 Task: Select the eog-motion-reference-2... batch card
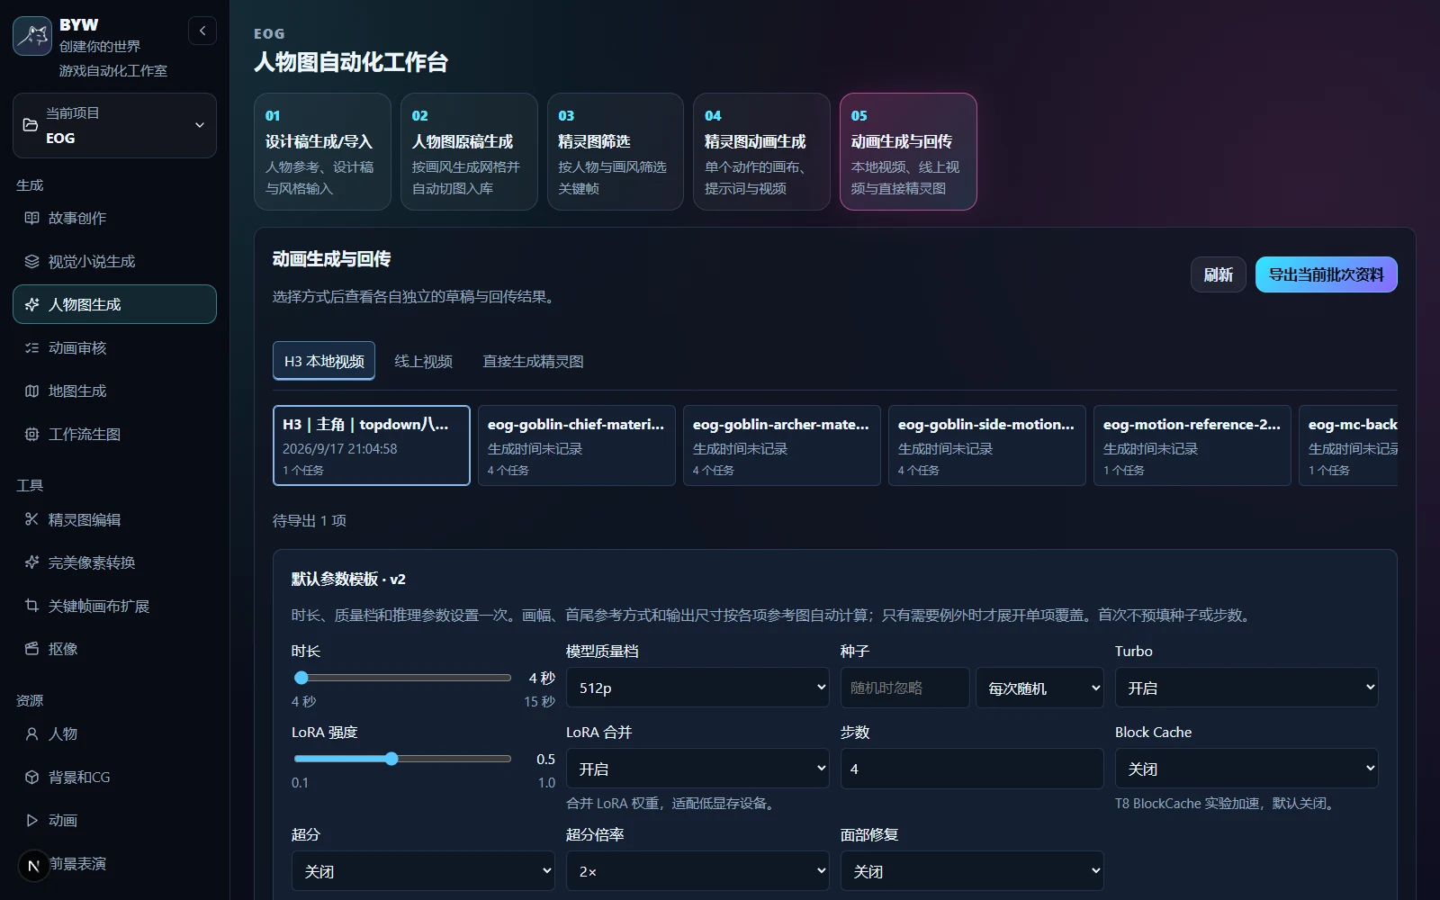click(x=1192, y=445)
